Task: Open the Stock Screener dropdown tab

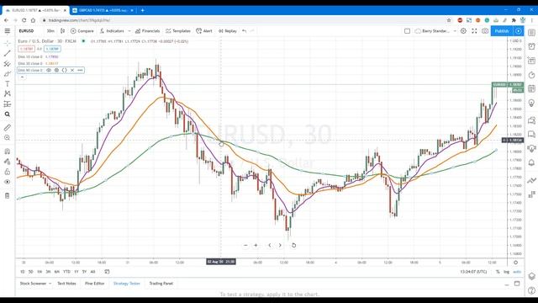Action: click(35, 284)
